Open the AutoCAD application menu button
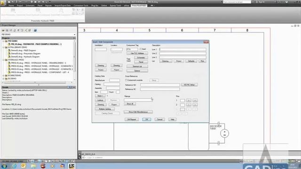 [x=3, y=3]
